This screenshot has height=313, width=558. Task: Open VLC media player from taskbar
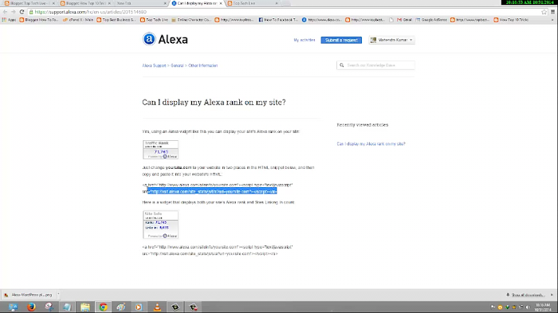point(157,307)
